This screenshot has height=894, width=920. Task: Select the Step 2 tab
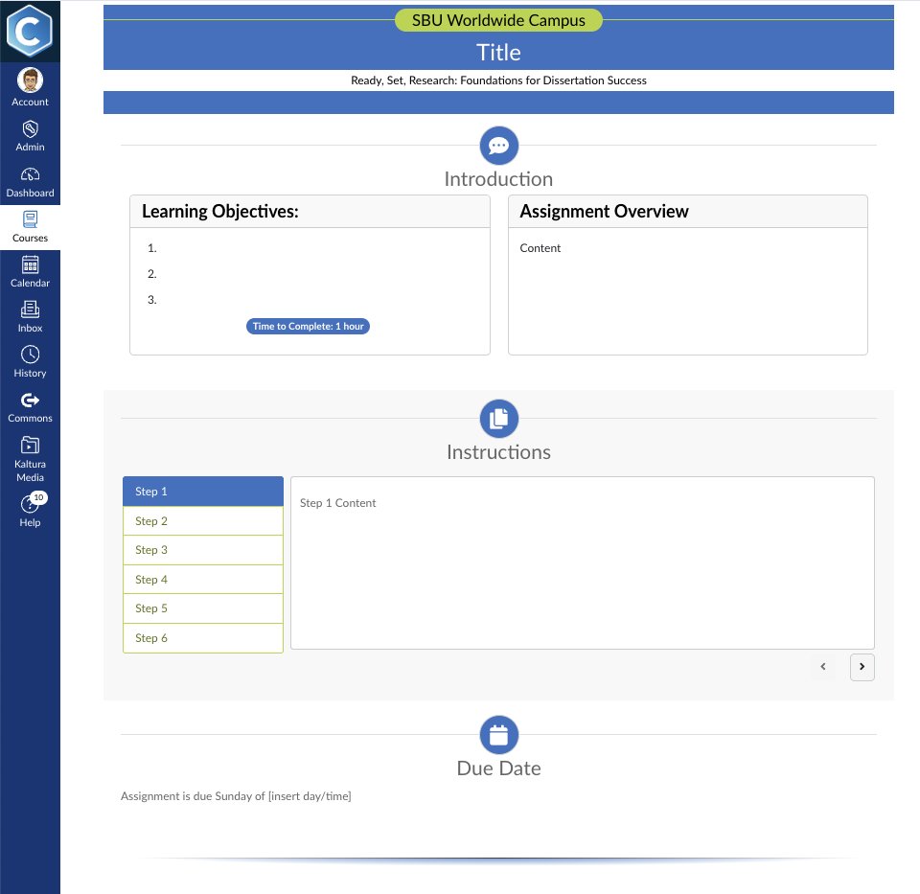203,521
